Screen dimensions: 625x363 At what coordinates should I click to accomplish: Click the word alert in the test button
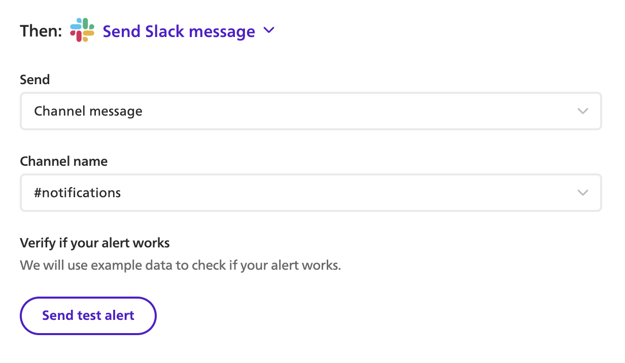click(x=120, y=315)
